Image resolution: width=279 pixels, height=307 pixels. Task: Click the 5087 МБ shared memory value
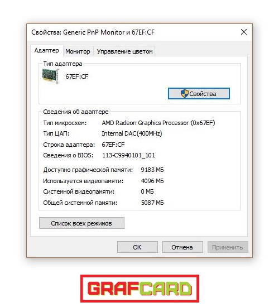(x=152, y=203)
